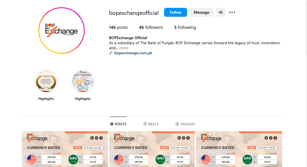Switch to the REELS tab
Image resolution: width=307 pixels, height=167 pixels.
[x=151, y=124]
